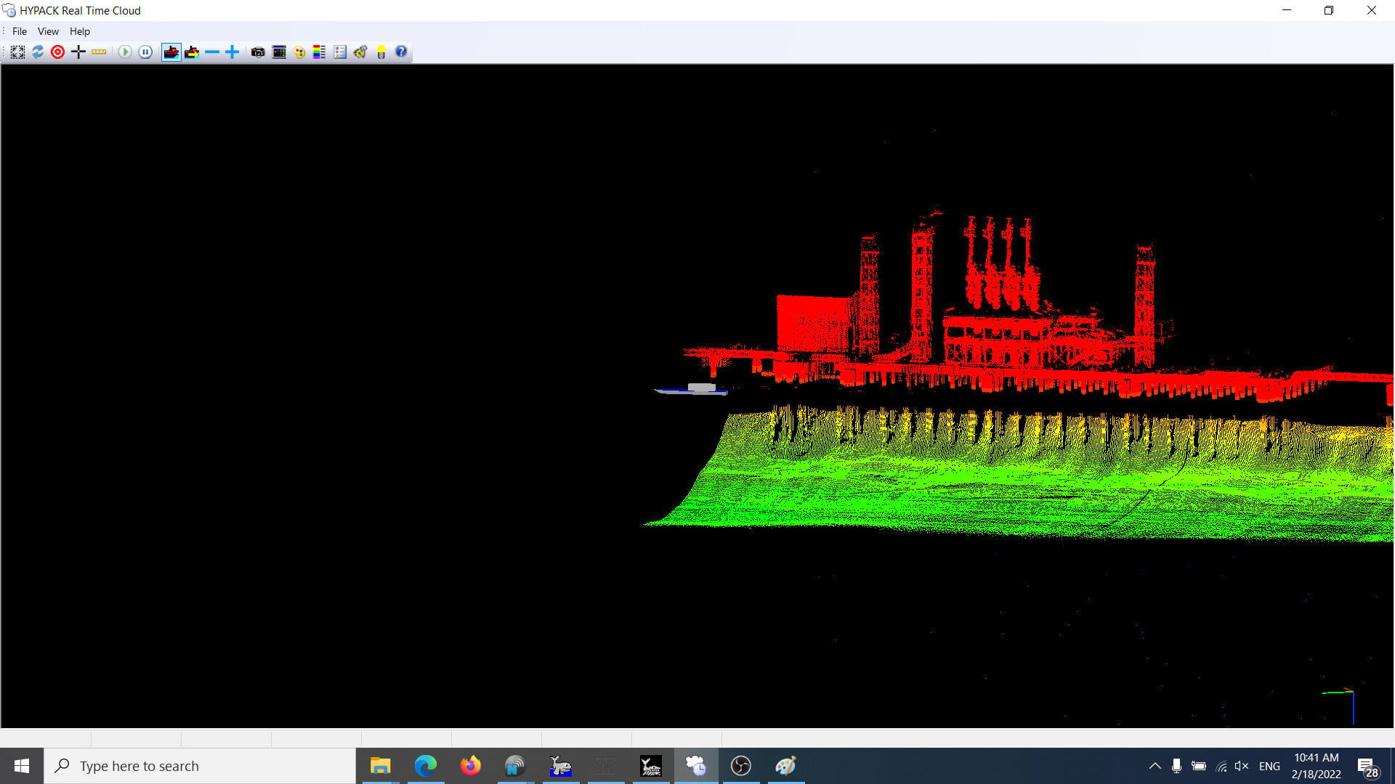Image resolution: width=1395 pixels, height=784 pixels.
Task: Select the crosshair cursor tool
Action: (x=78, y=52)
